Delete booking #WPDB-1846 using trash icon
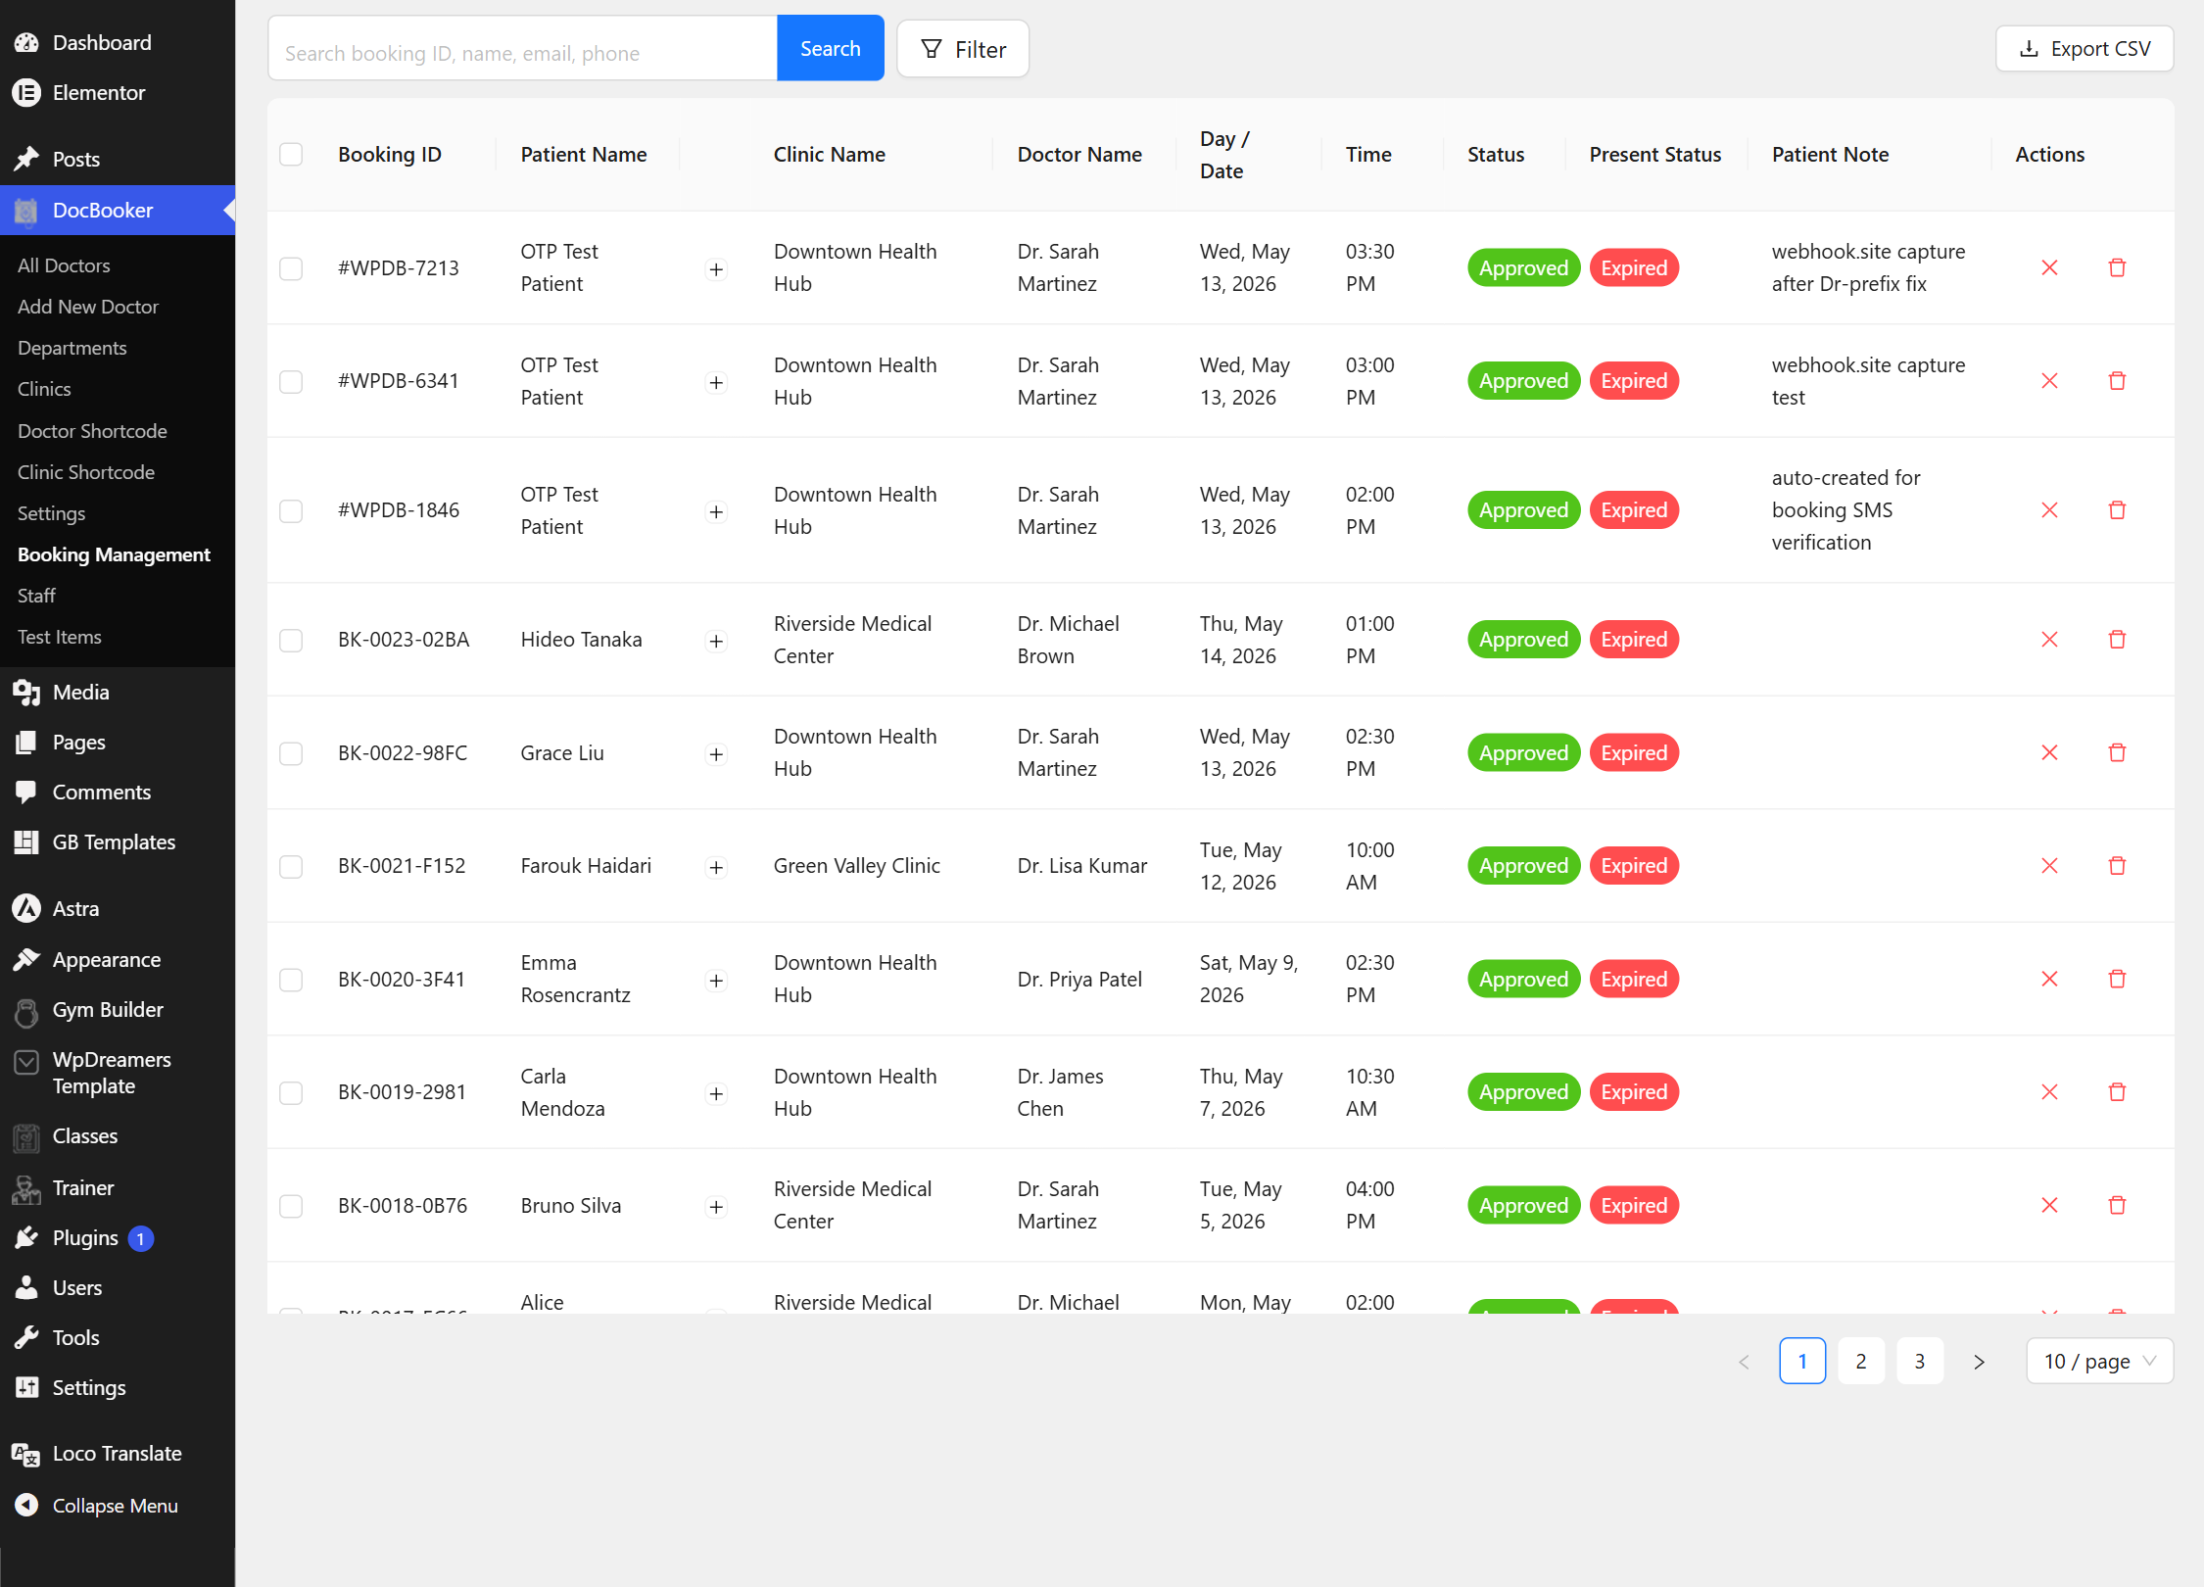The width and height of the screenshot is (2204, 1587). pos(2117,509)
